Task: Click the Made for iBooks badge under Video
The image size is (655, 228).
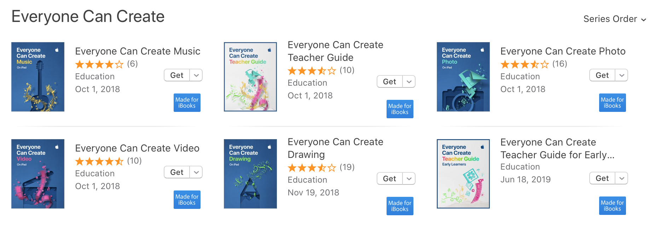Action: tap(187, 200)
